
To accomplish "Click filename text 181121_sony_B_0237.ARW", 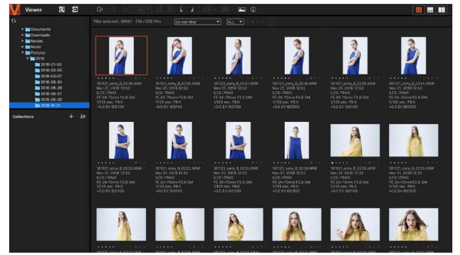I will 236,84.
